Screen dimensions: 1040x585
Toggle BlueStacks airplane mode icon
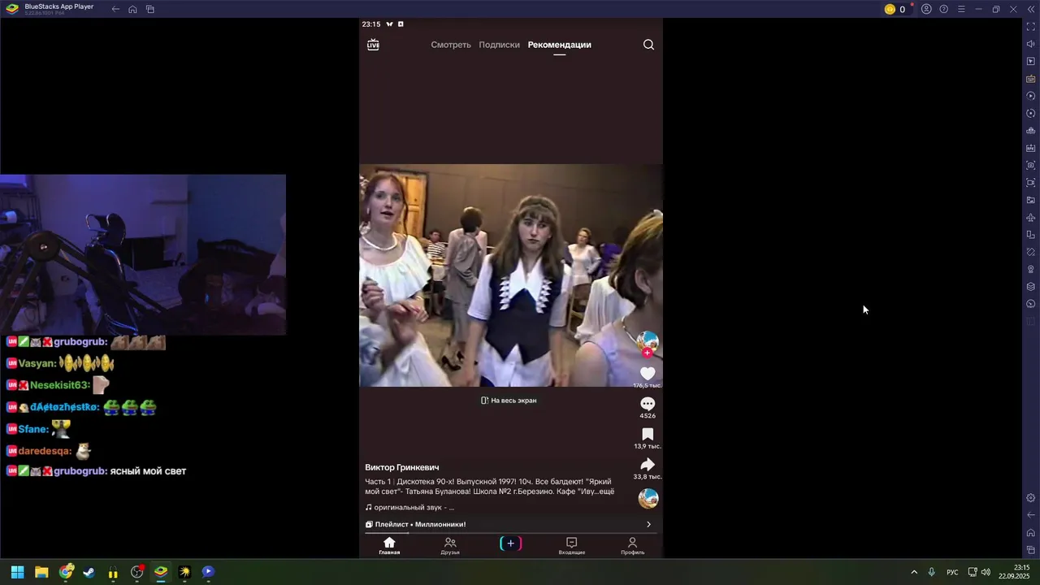pyautogui.click(x=1031, y=218)
